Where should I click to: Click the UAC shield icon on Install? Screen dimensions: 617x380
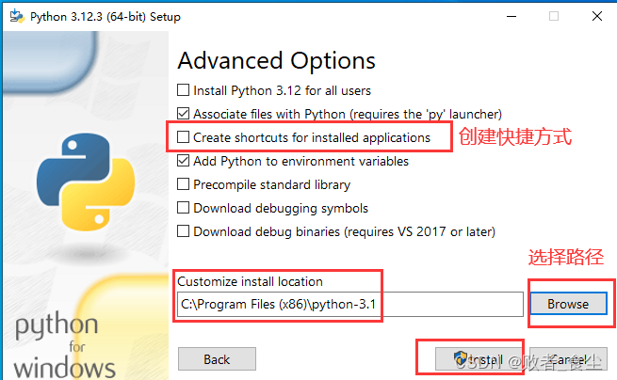[461, 359]
